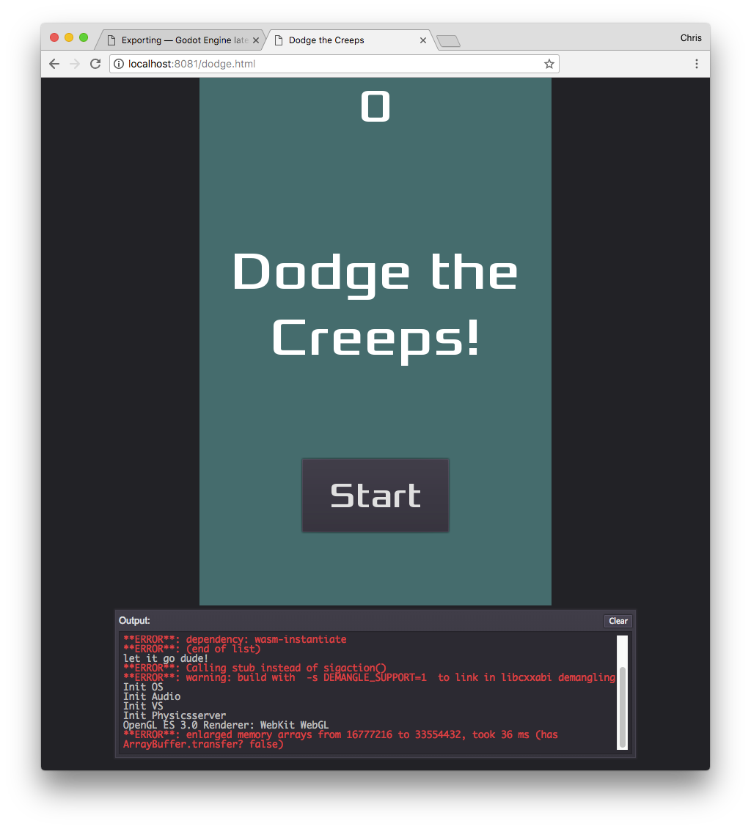Screen dimensions: 751x829
Task: Close the Exporting Godot Engine tab
Action: [x=256, y=40]
